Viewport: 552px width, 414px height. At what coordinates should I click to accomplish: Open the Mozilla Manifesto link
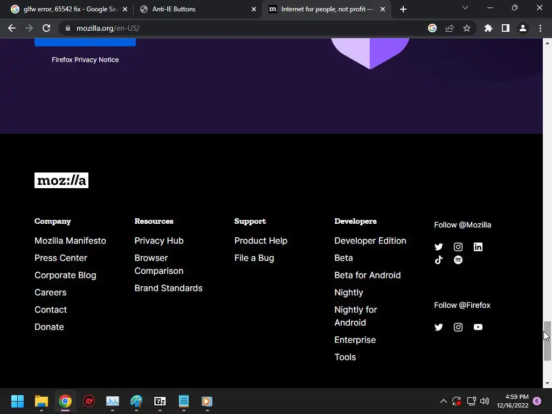(70, 240)
